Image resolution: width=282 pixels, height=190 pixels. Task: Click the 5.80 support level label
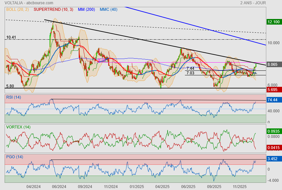[x=10, y=86]
